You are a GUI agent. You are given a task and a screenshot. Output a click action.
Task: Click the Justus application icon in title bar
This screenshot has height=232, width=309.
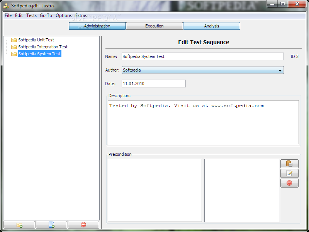pos(6,6)
